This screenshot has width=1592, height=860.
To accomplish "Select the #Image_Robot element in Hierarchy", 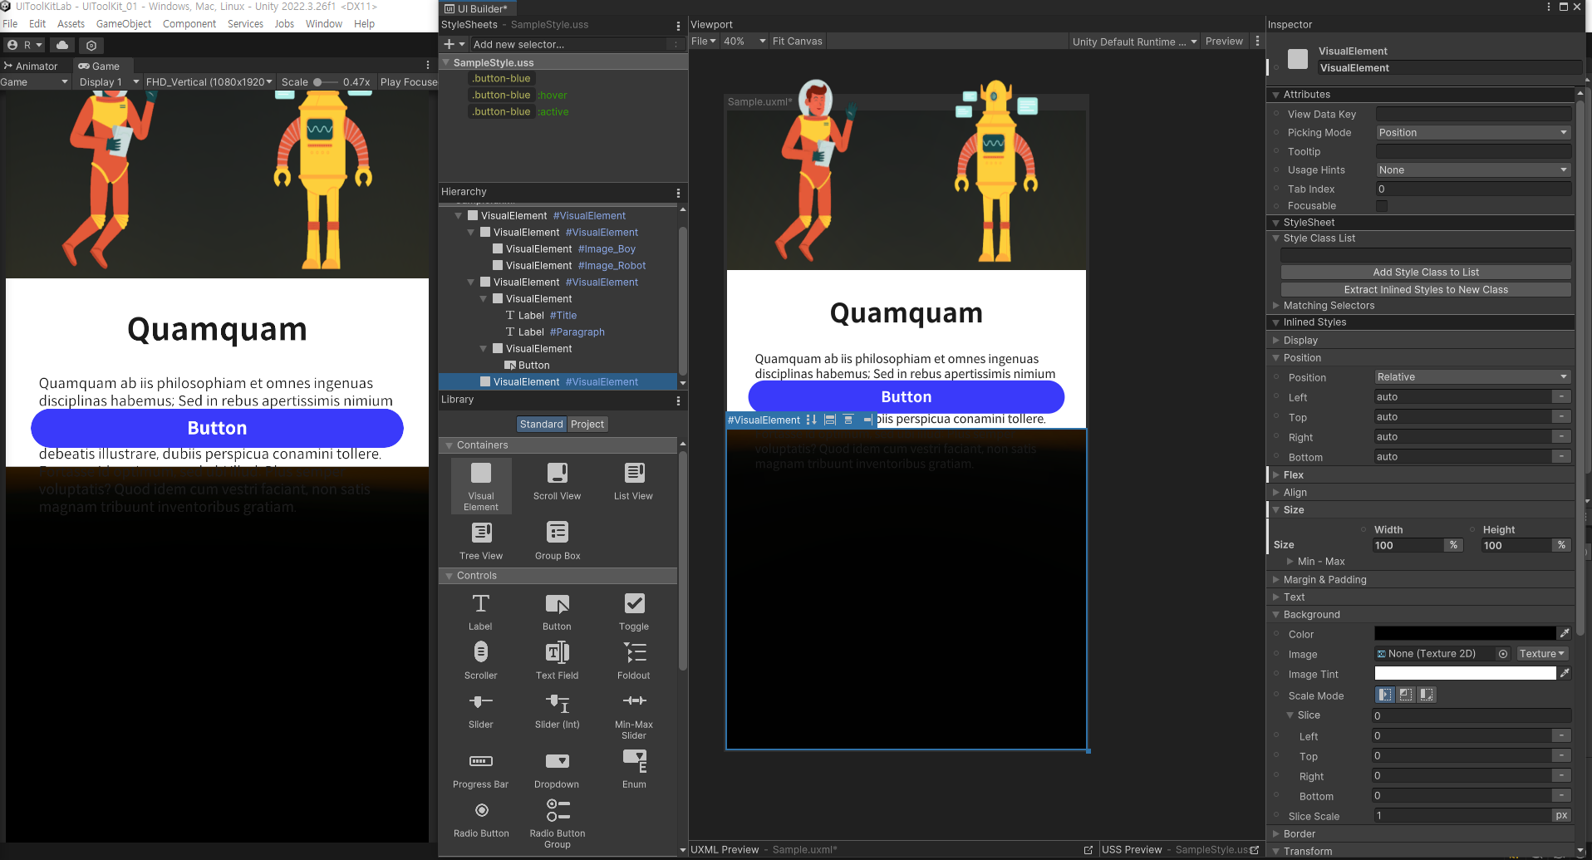I will click(612, 266).
